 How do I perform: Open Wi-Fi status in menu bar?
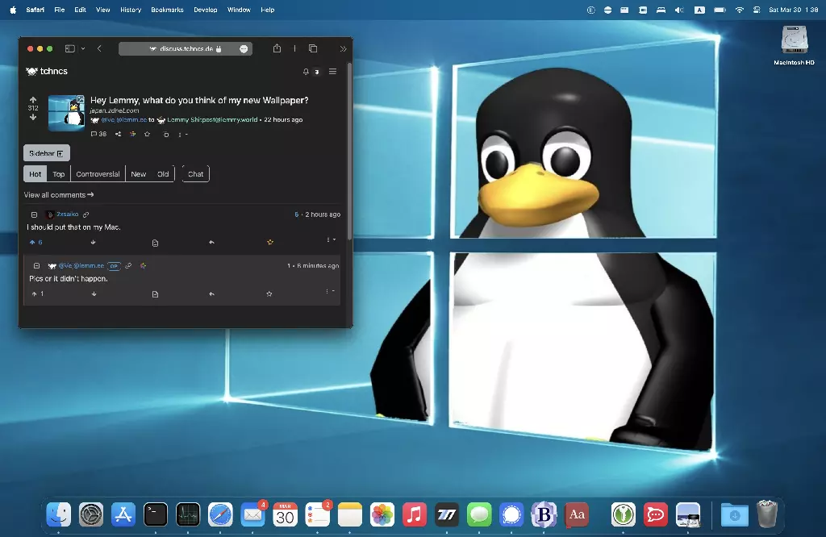point(740,10)
